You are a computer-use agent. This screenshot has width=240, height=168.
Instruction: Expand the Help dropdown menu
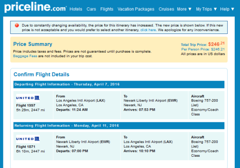(x=227, y=9)
